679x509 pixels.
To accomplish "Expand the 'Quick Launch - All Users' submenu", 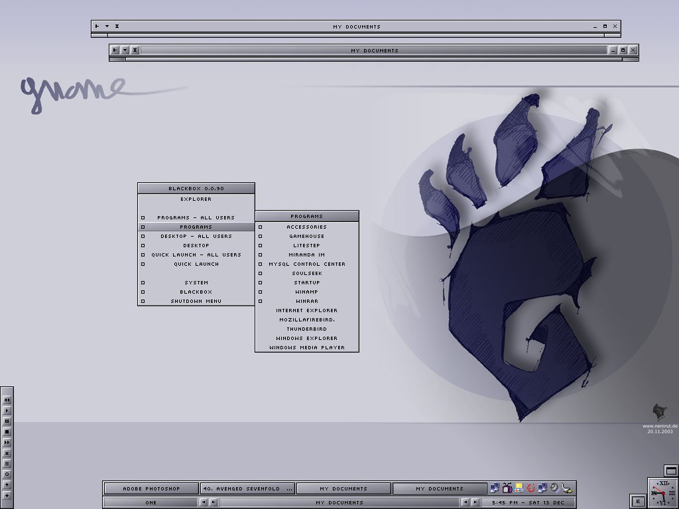I will point(196,255).
